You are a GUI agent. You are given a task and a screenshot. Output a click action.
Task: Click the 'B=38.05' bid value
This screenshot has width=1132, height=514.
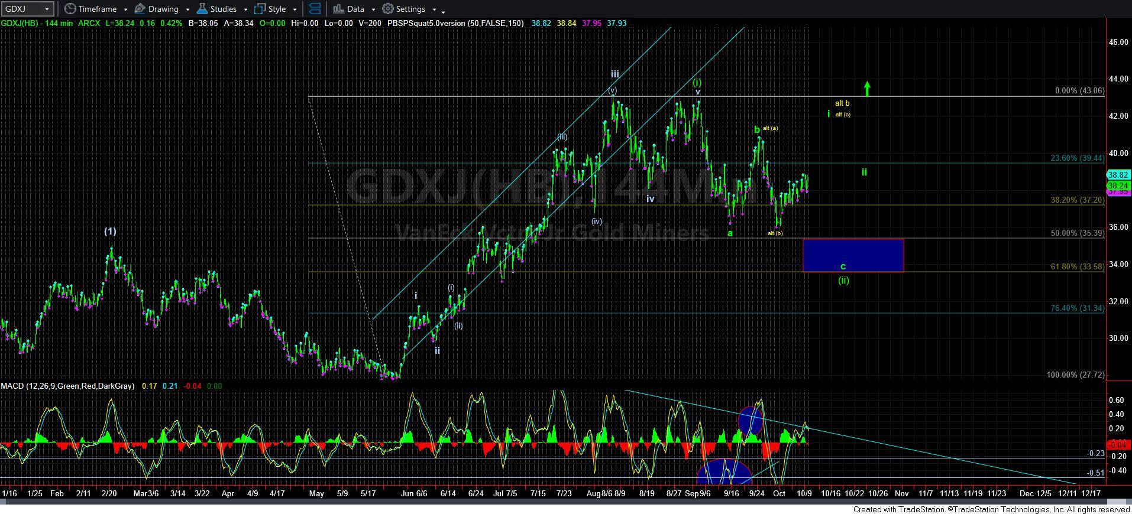[x=203, y=23]
